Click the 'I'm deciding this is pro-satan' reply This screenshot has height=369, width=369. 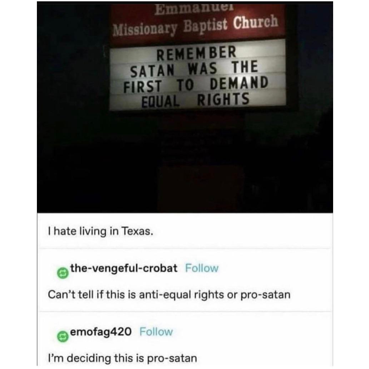122,358
